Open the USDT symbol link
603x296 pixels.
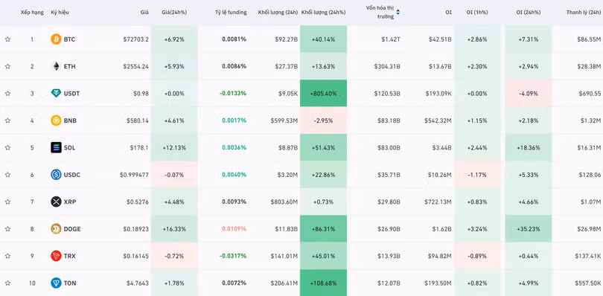[x=72, y=94]
